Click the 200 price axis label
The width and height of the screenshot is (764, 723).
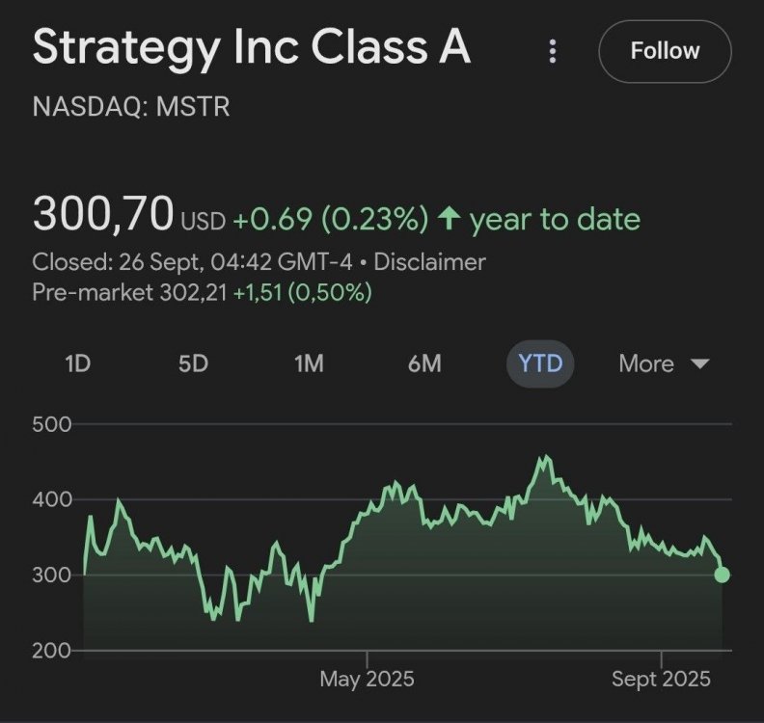[52, 651]
